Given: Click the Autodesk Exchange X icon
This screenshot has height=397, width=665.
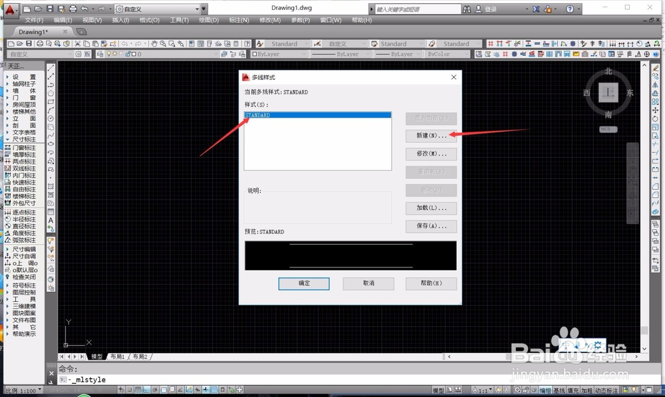Looking at the screenshot, I should tap(537, 9).
